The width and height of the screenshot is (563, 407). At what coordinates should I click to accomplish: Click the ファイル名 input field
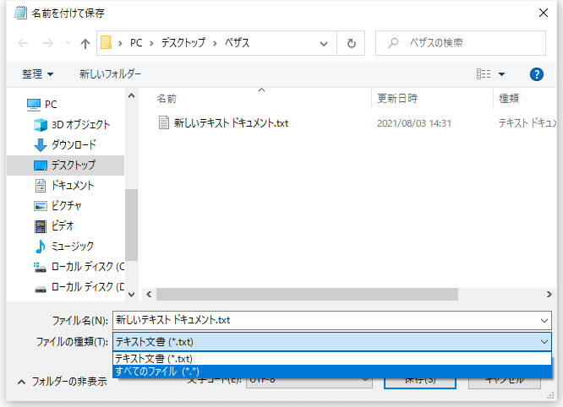click(325, 320)
